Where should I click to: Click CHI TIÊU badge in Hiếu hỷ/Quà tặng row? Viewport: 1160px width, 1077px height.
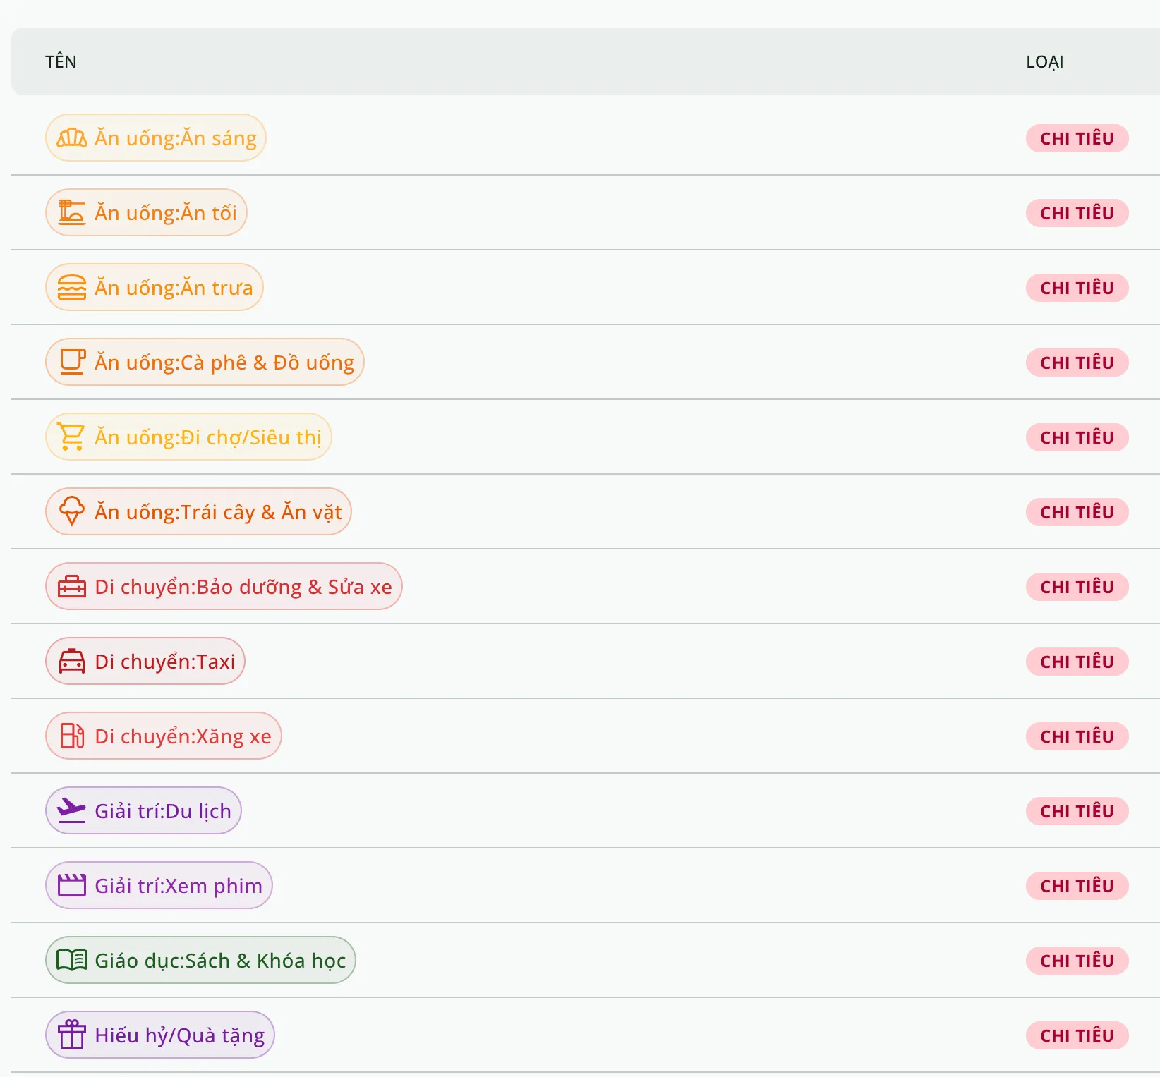click(1077, 1035)
